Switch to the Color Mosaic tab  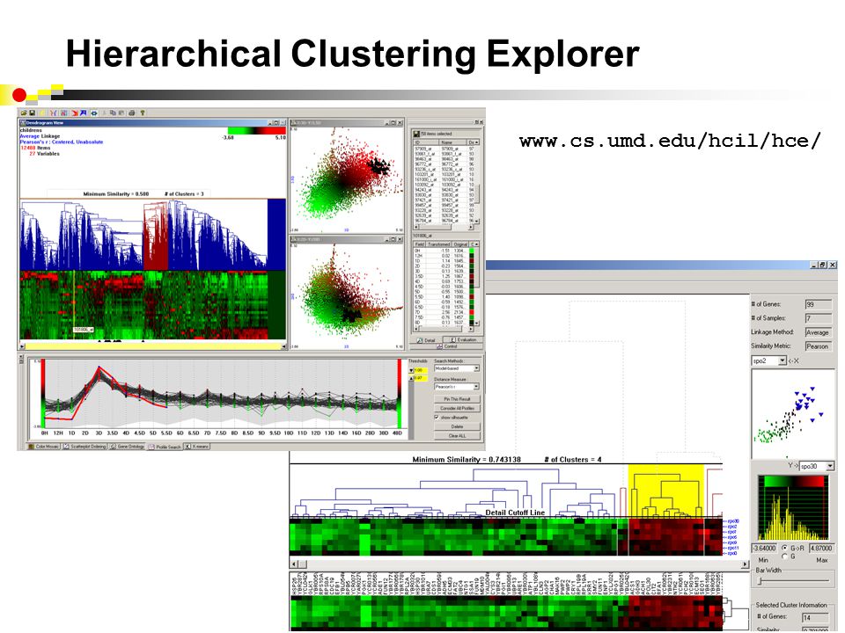(x=44, y=447)
